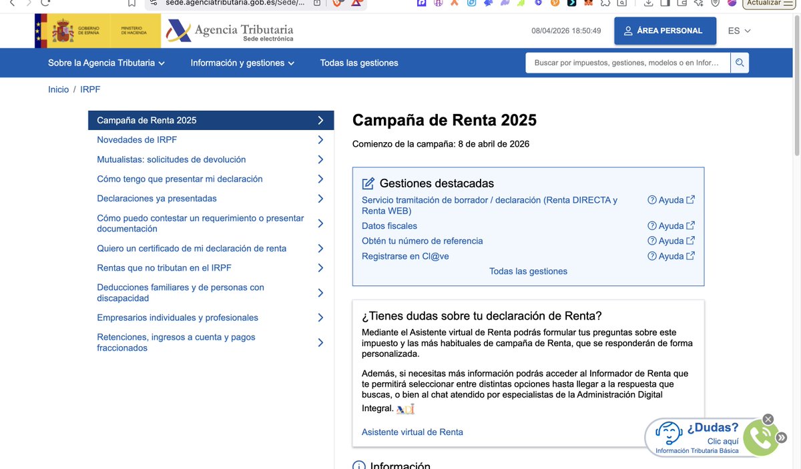Screen dimensions: 801x469
Task: Click chevron beside Novedades de IRPF
Action: 320,140
